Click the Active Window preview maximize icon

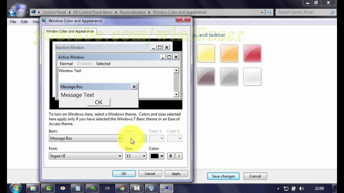[x=169, y=57]
